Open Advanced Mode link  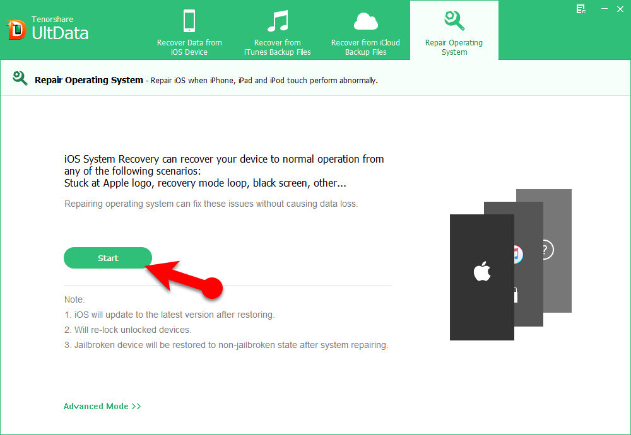coord(102,406)
